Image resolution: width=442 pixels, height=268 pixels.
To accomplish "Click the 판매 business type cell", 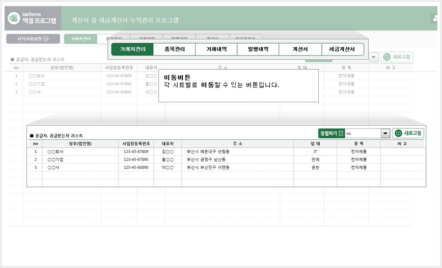I will pos(315,159).
